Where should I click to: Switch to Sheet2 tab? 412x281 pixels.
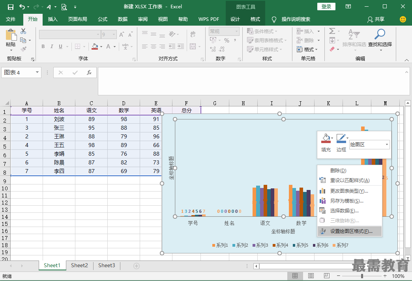point(79,266)
